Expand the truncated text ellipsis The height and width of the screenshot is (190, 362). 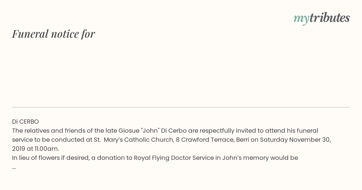[14, 167]
